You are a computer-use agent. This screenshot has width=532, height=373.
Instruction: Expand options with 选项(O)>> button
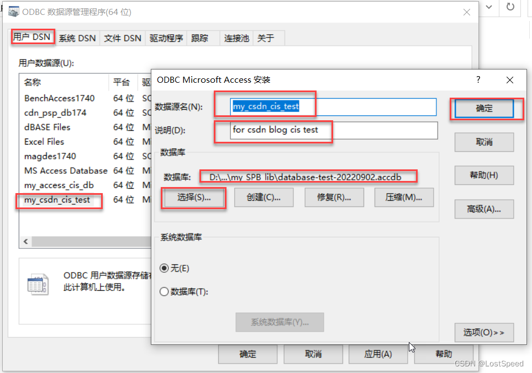click(484, 333)
